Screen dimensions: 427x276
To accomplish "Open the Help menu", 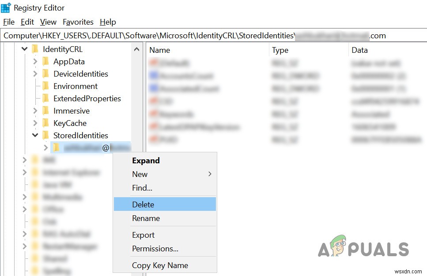I will pyautogui.click(x=108, y=22).
